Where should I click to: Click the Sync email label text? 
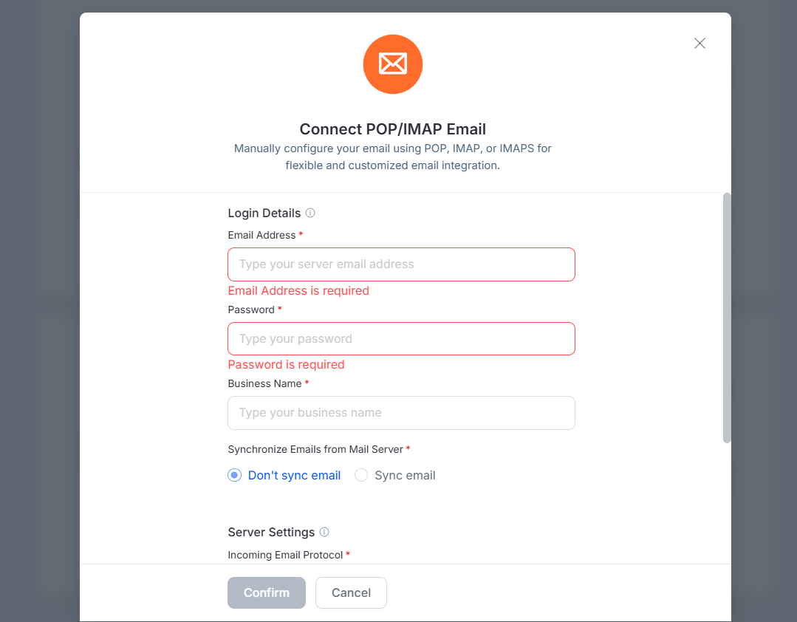coord(405,475)
